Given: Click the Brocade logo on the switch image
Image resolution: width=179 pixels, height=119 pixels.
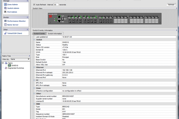Looking at the screenshot, I should 50,16.
